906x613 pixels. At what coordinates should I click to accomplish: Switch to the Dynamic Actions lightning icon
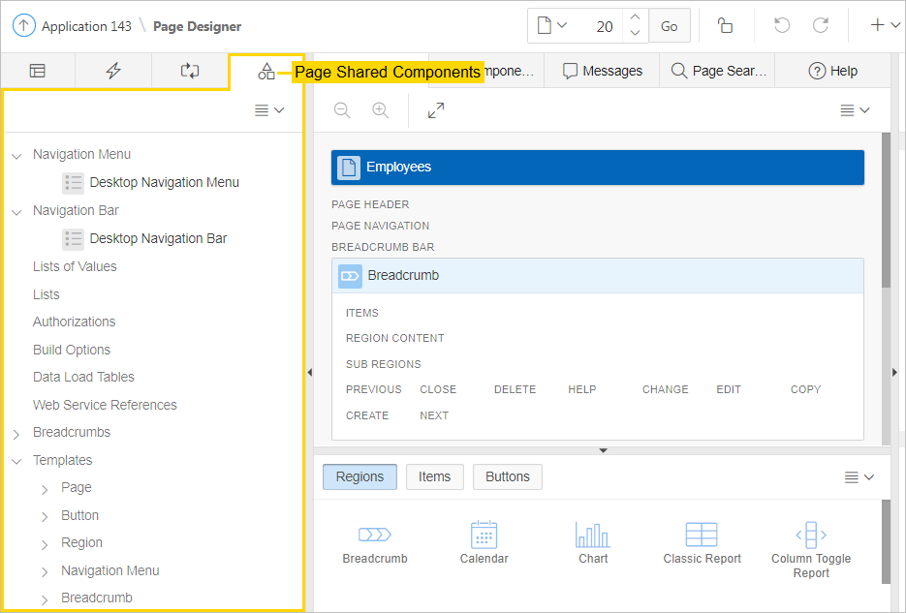pyautogui.click(x=113, y=71)
